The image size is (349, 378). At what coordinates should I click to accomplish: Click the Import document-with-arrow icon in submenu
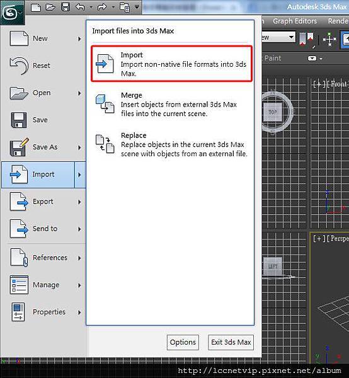point(105,64)
